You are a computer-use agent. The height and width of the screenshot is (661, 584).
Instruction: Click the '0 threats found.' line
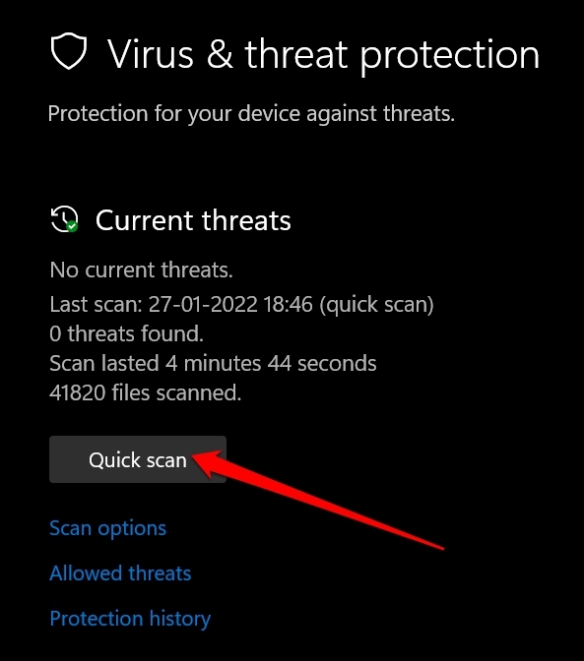(x=127, y=333)
